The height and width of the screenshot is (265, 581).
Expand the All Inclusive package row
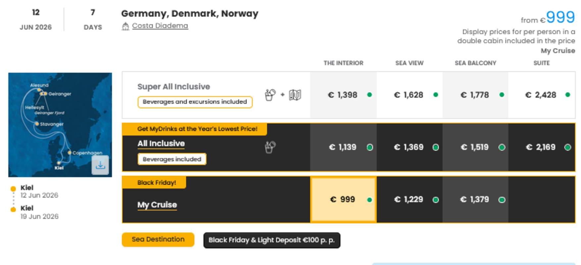click(161, 143)
